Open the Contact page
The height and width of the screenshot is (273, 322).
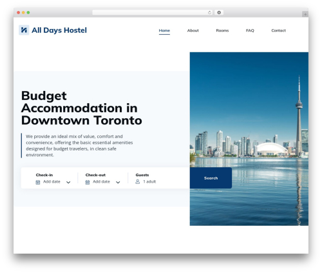(278, 30)
